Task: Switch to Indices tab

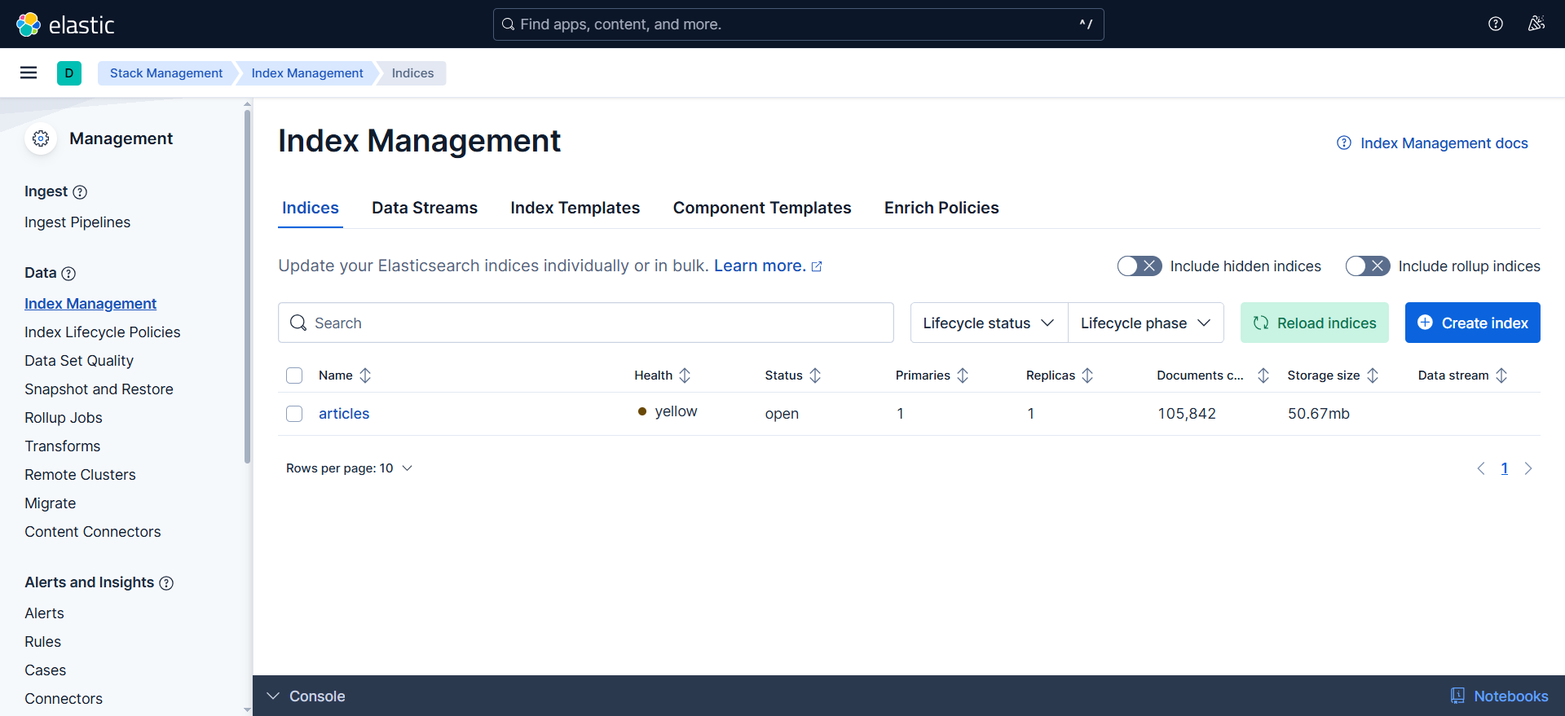Action: (x=311, y=208)
